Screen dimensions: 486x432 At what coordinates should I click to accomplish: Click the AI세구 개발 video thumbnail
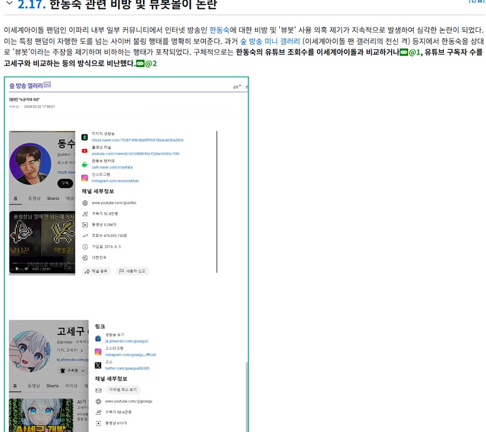coord(41,415)
